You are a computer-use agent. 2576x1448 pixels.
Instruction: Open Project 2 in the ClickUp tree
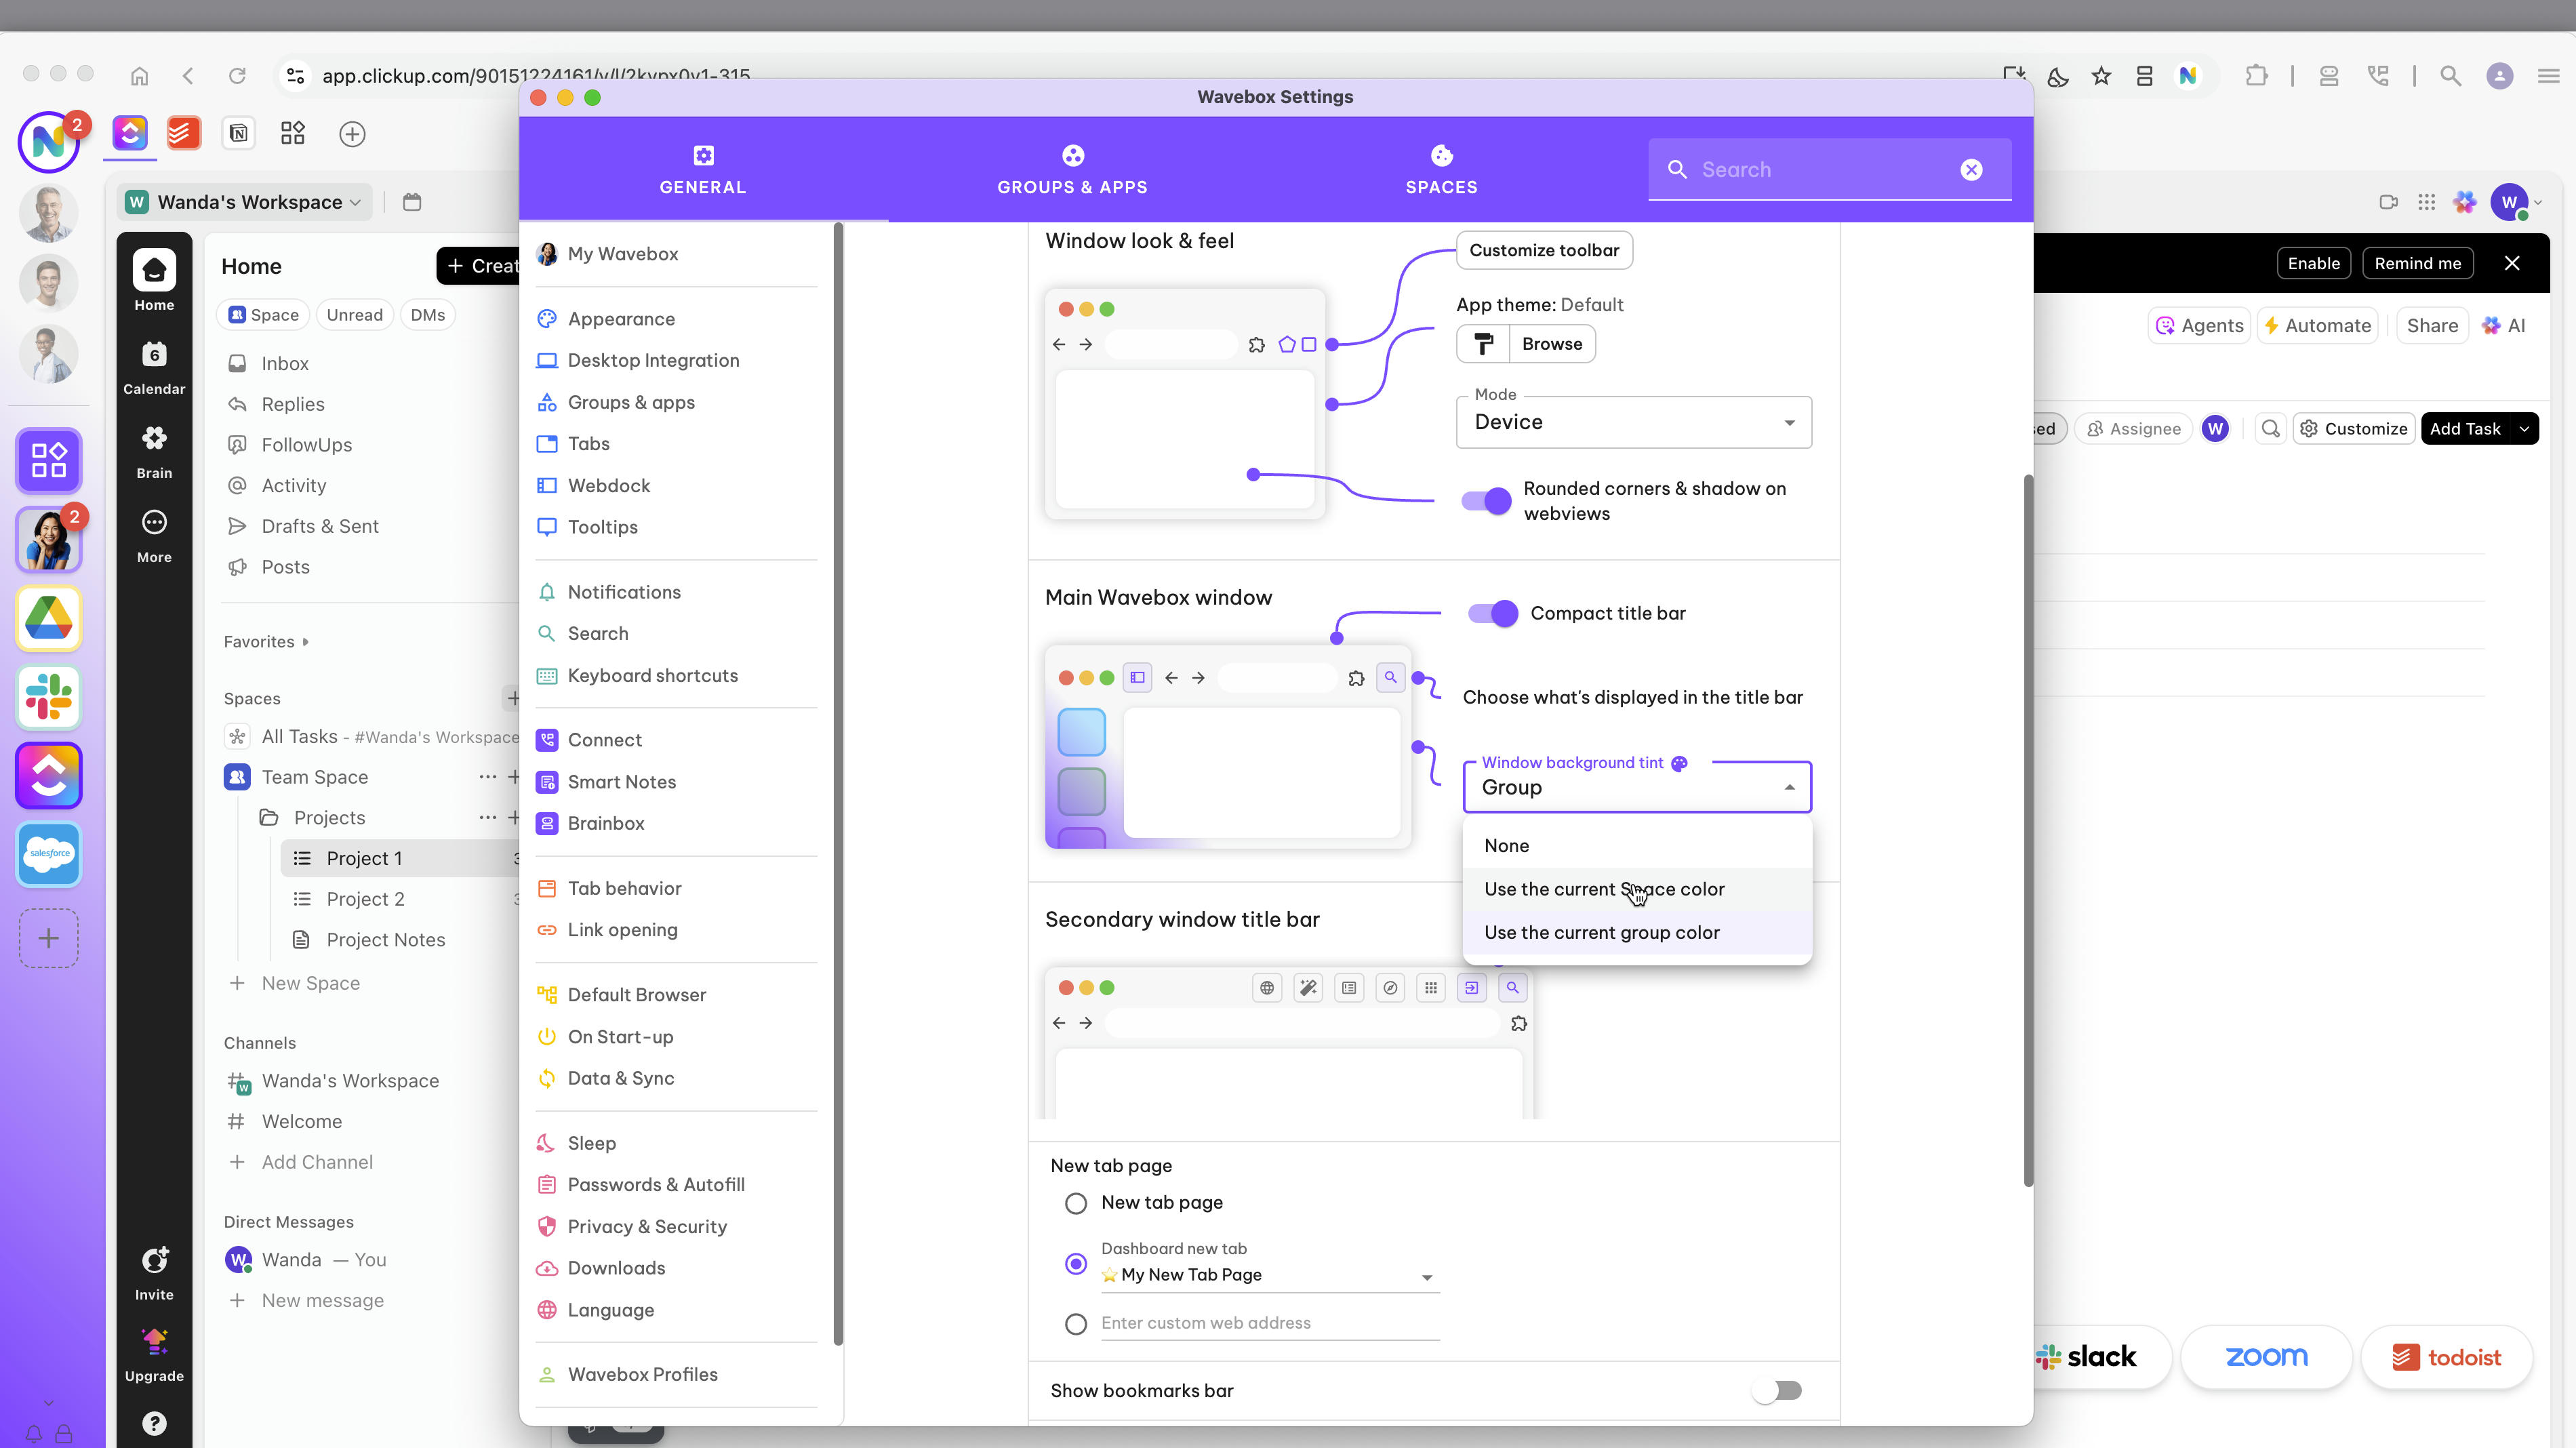coord(365,899)
